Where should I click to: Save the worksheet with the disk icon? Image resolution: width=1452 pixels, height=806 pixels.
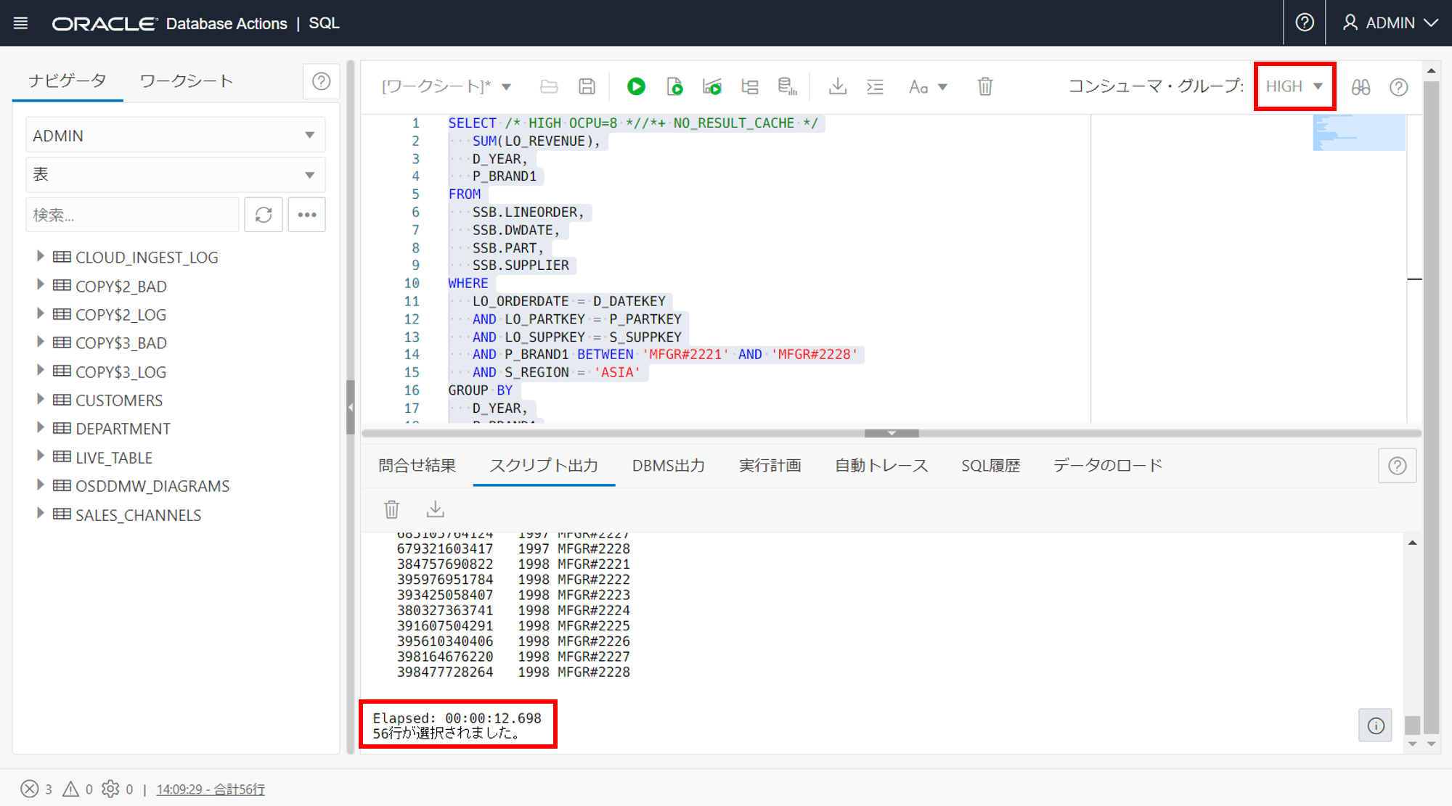[x=587, y=87]
